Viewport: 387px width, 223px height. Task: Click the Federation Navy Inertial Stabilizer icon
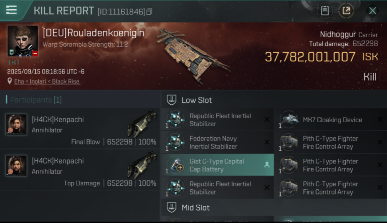[176, 142]
